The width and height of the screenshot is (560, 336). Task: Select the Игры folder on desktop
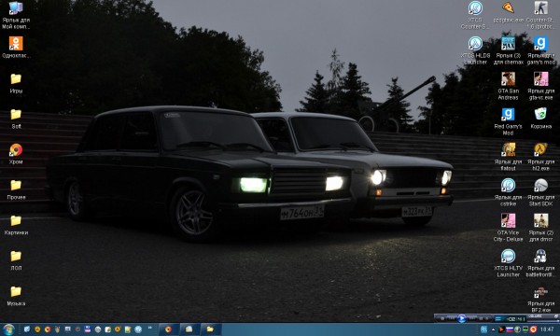(16, 83)
